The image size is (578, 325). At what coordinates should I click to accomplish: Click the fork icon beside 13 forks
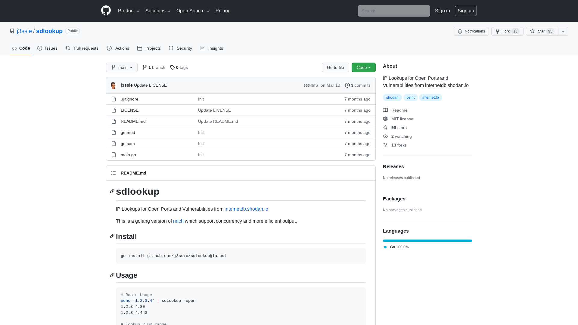(385, 145)
